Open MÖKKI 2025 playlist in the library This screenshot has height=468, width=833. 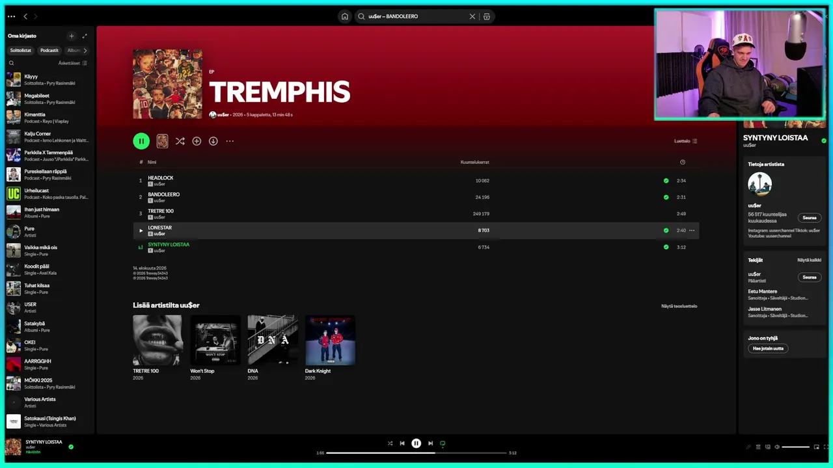click(48, 383)
